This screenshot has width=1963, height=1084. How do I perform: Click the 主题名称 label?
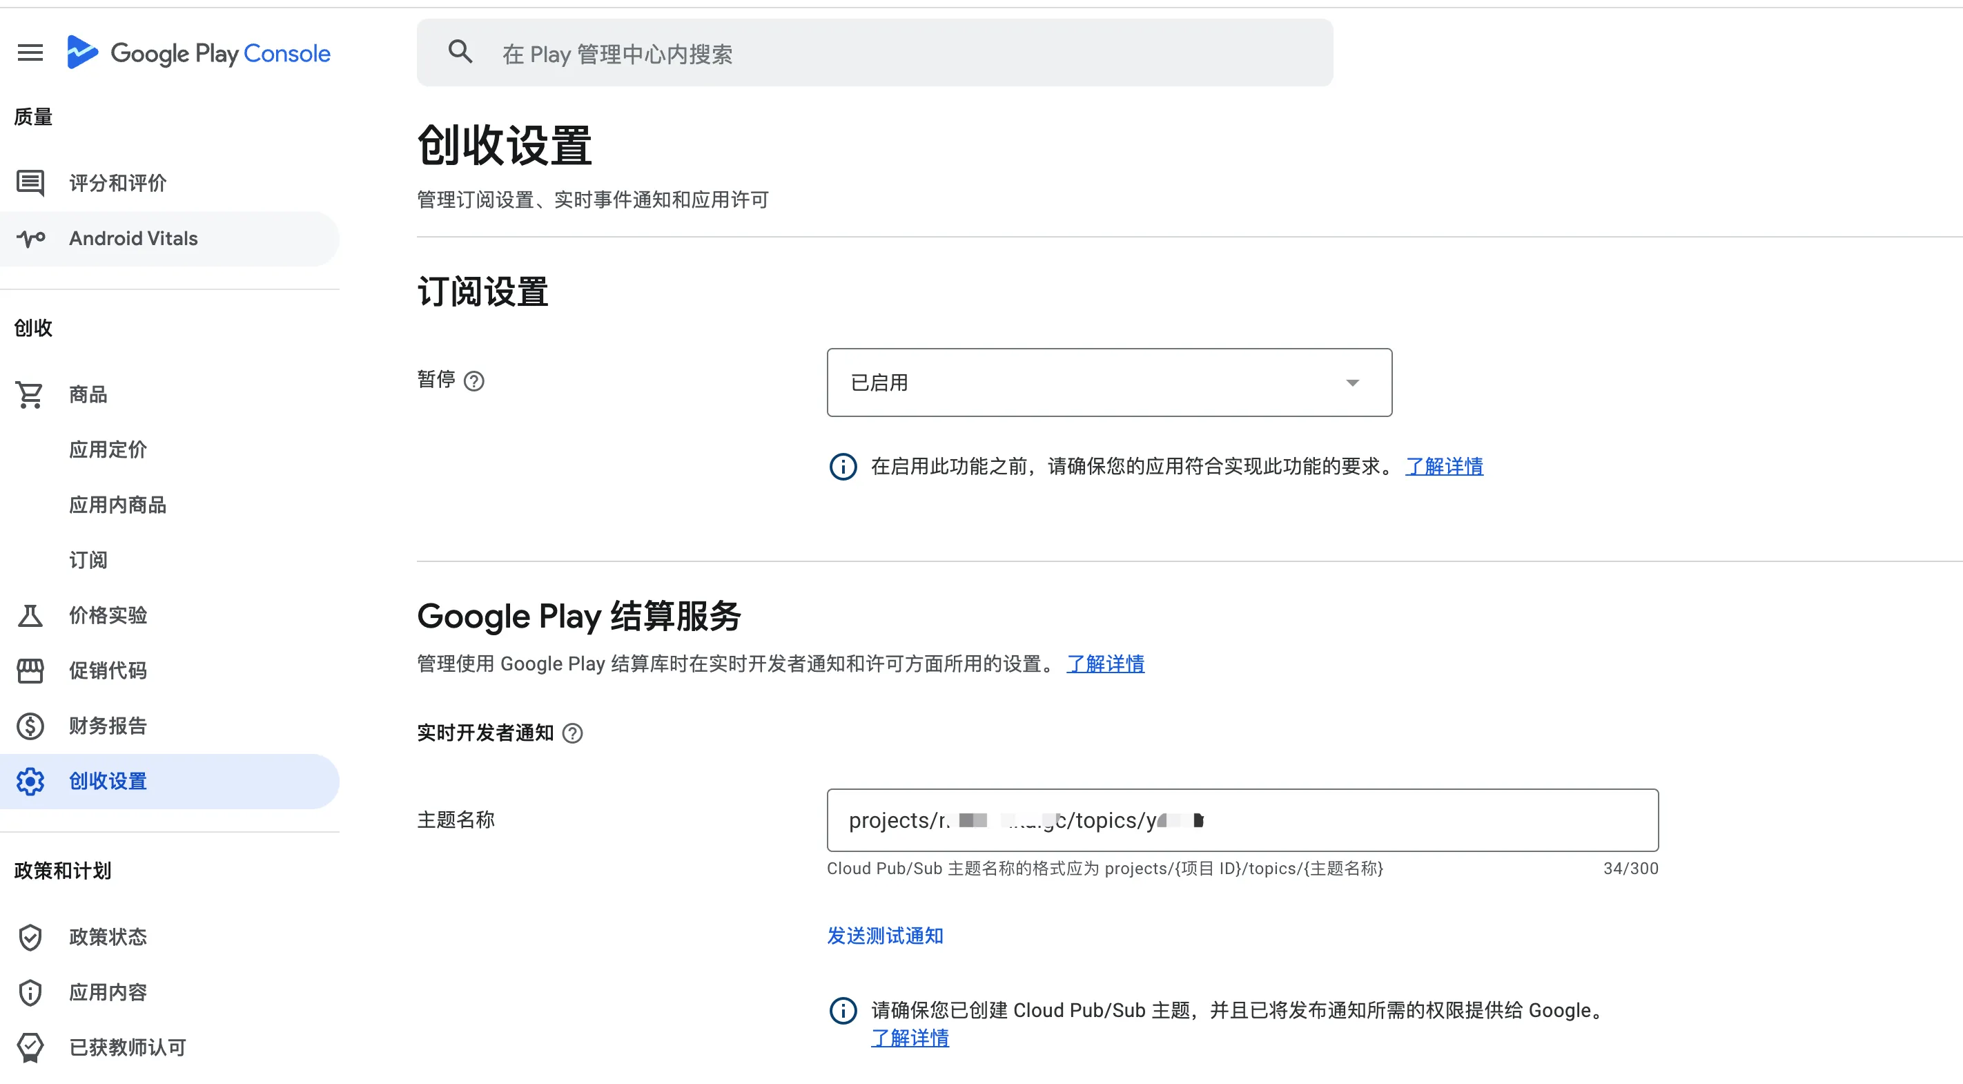pyautogui.click(x=456, y=820)
